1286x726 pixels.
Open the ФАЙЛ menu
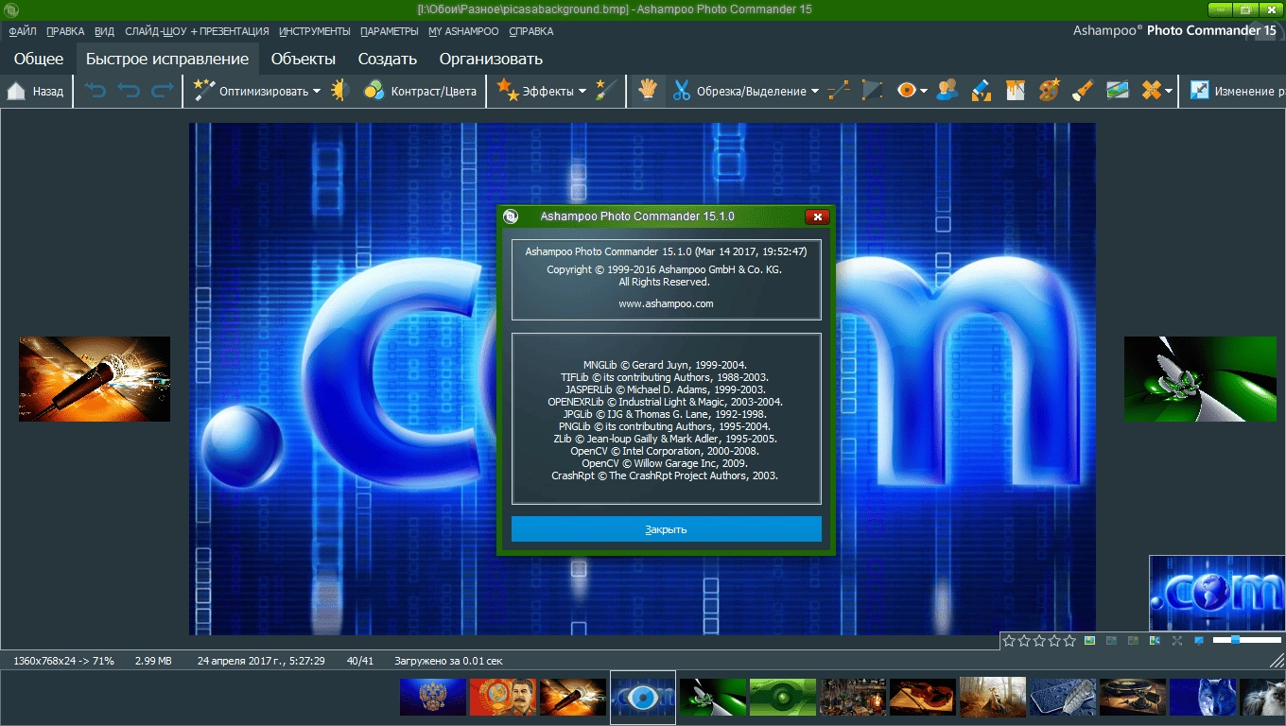[x=23, y=31]
